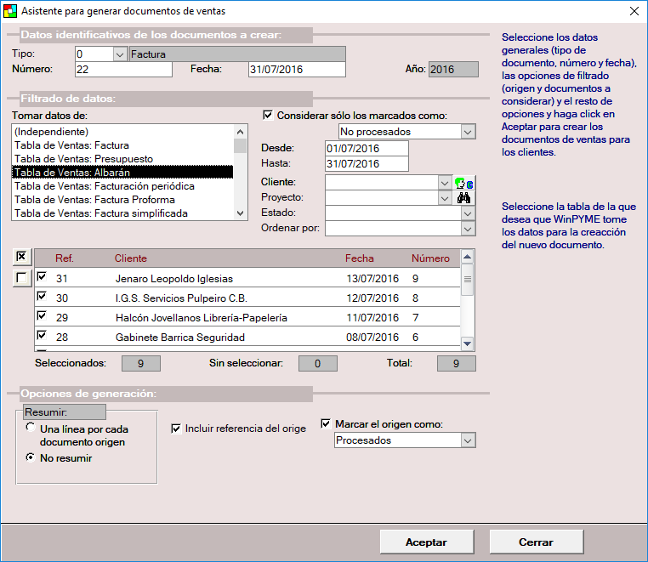Open the 'Procesados' origin status dropdown
This screenshot has height=562, width=648.
click(468, 440)
